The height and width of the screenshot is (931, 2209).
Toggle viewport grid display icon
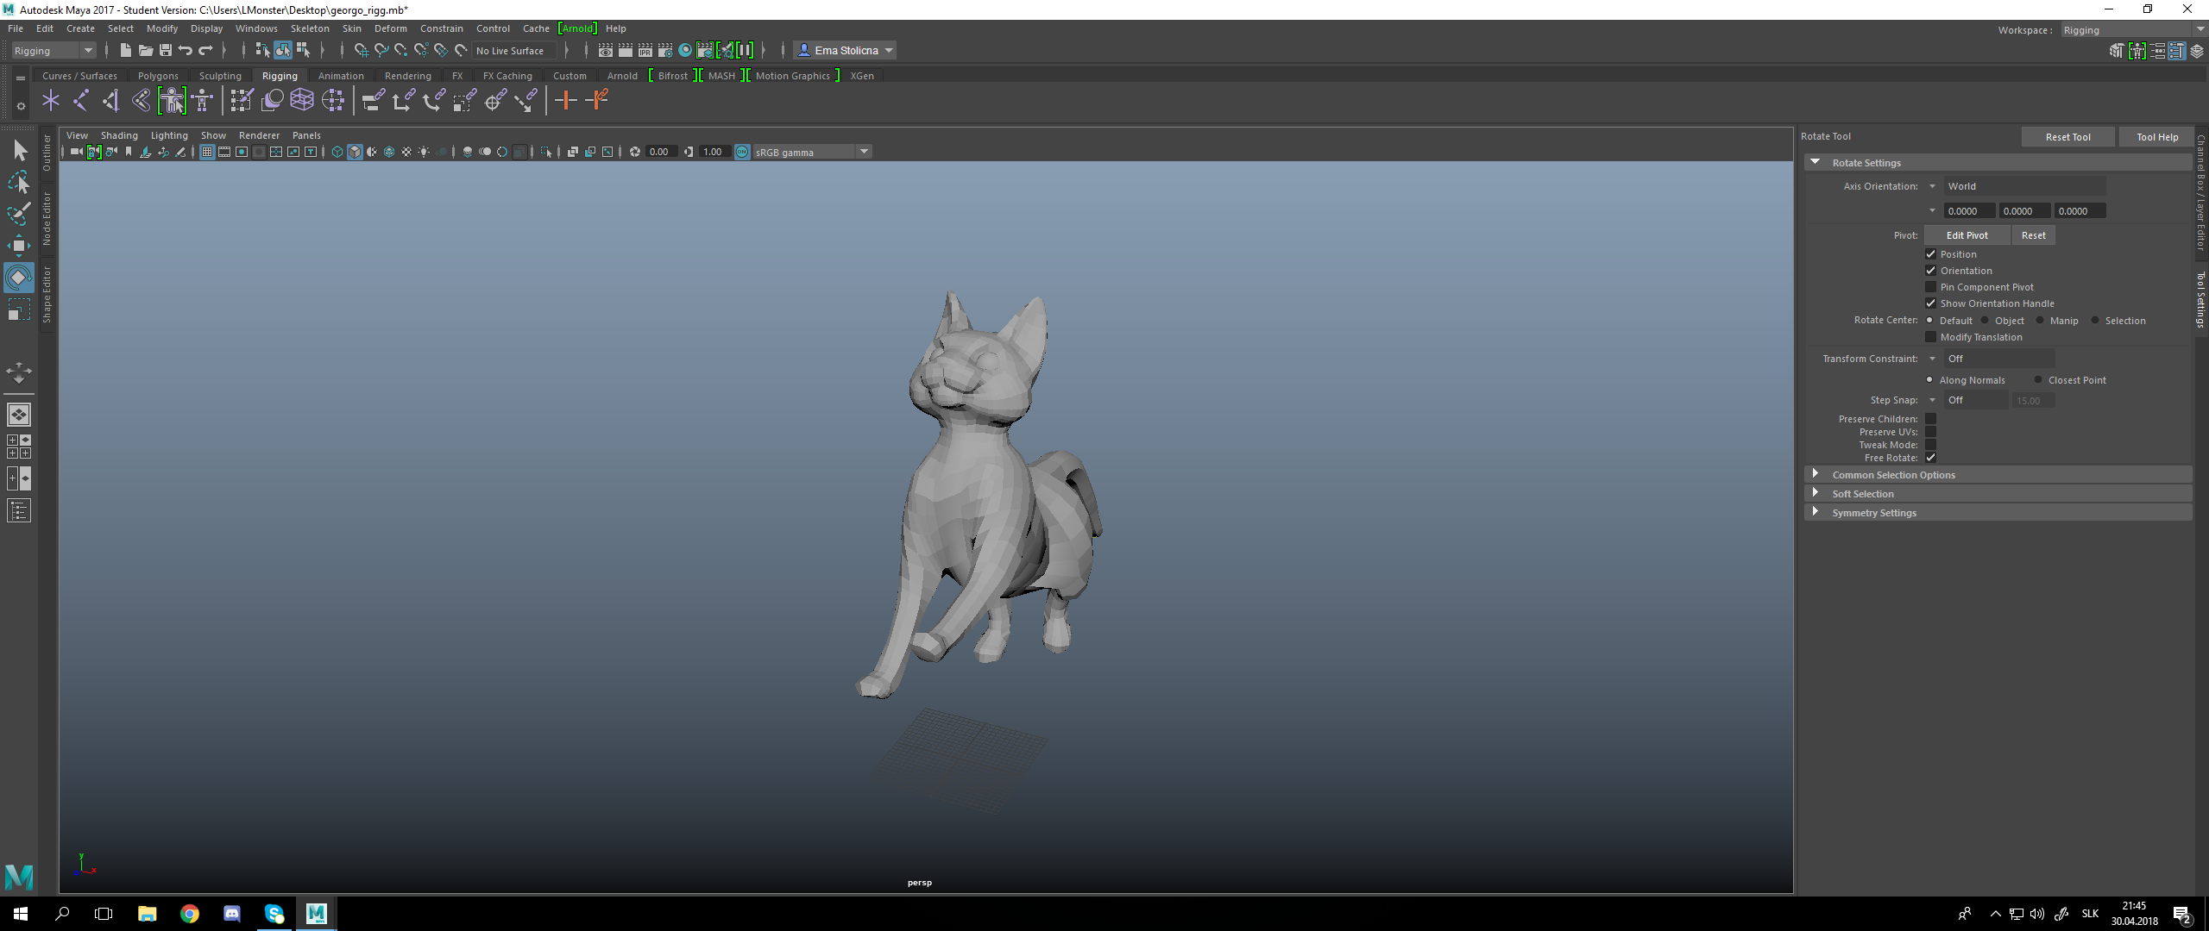point(207,152)
